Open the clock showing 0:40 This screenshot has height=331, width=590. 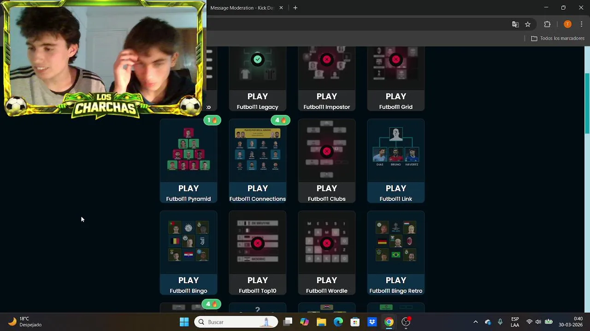pos(570,322)
